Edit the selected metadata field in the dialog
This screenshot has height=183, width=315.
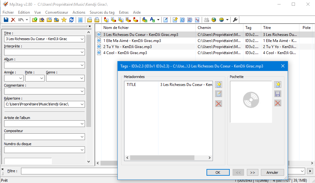point(219,94)
